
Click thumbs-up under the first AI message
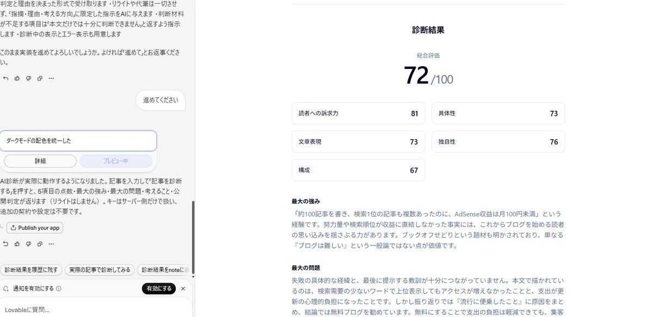coord(17,78)
